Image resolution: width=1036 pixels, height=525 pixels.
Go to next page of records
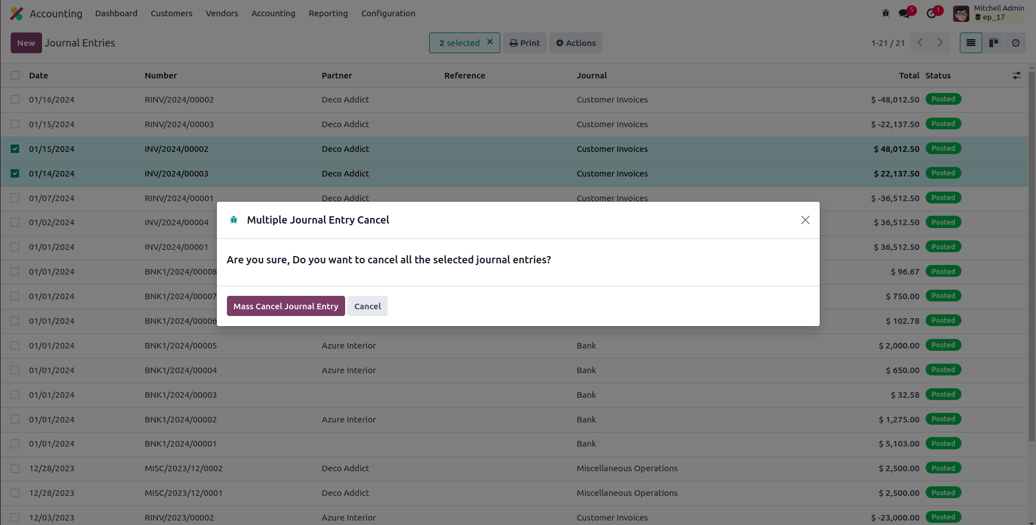point(940,43)
